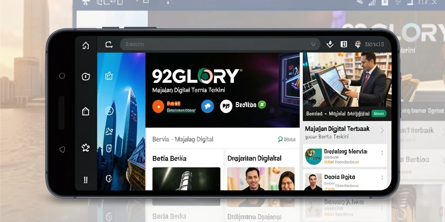Open the 'Majuljan Digital Terbaak' heading
The height and width of the screenshot is (222, 445).
pos(337,129)
